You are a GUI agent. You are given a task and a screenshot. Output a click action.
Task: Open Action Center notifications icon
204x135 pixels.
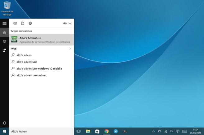(178, 131)
